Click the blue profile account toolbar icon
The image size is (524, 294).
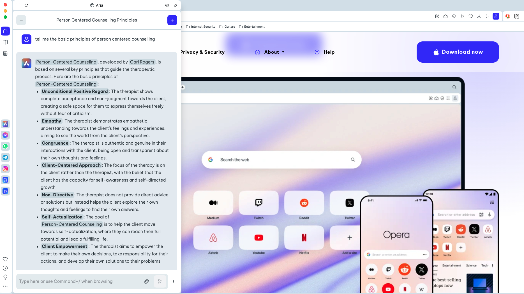click(496, 16)
